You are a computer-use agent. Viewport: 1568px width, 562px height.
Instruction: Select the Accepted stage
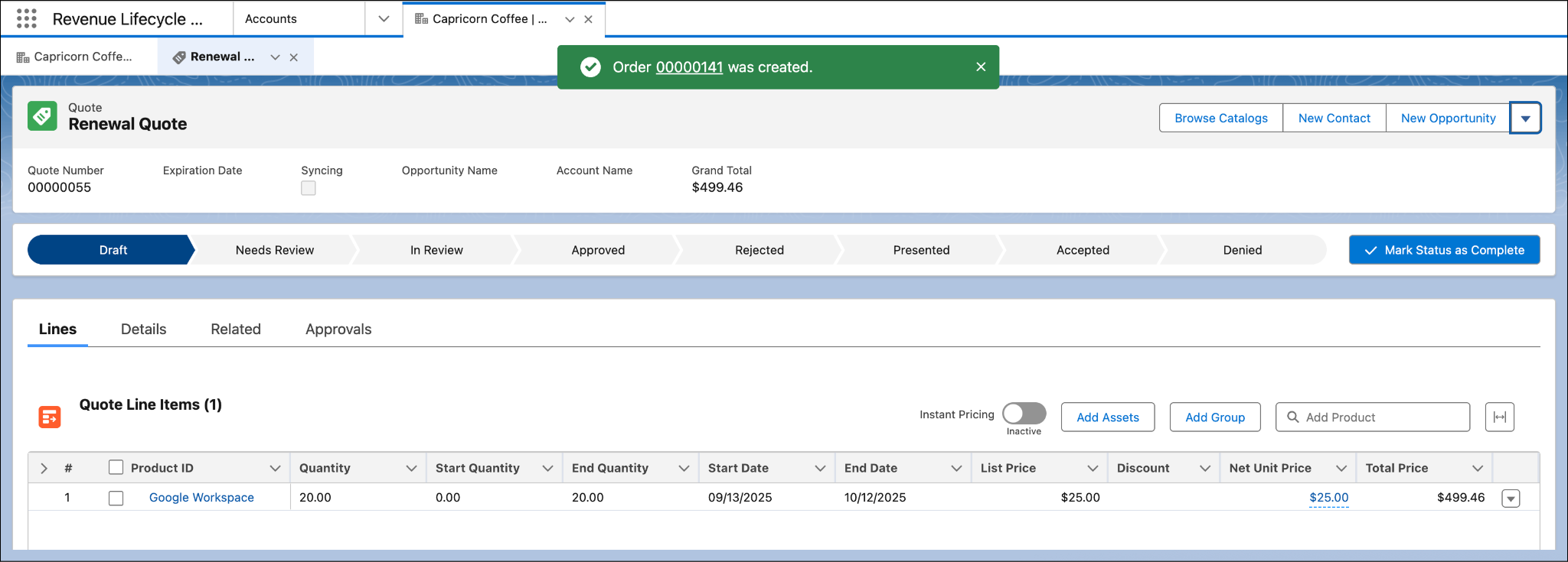(x=1083, y=250)
